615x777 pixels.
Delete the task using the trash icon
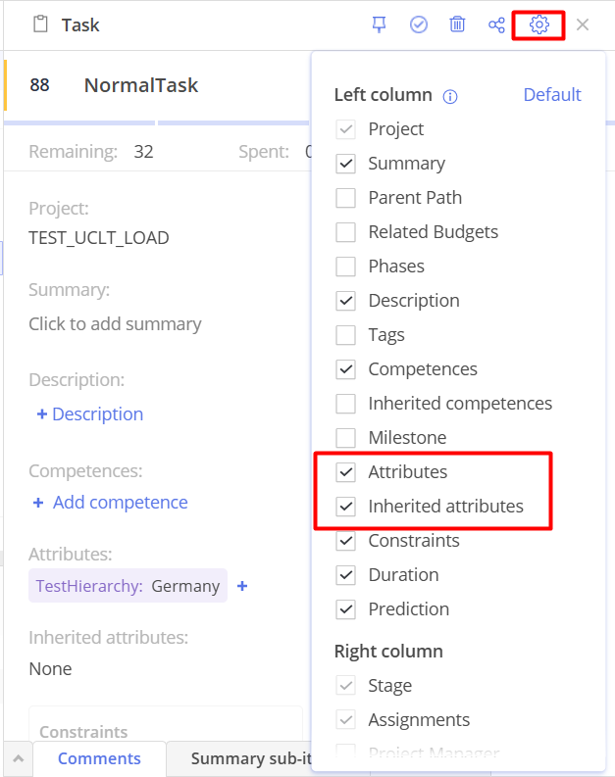[457, 24]
